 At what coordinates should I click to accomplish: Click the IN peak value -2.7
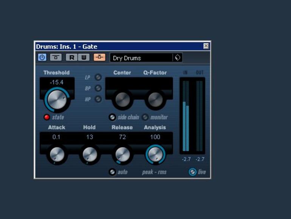click(186, 159)
